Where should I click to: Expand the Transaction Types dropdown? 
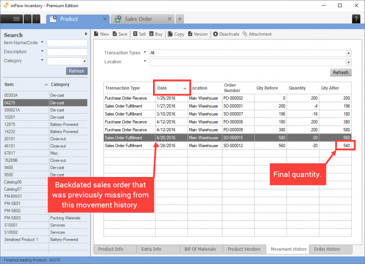(x=348, y=53)
